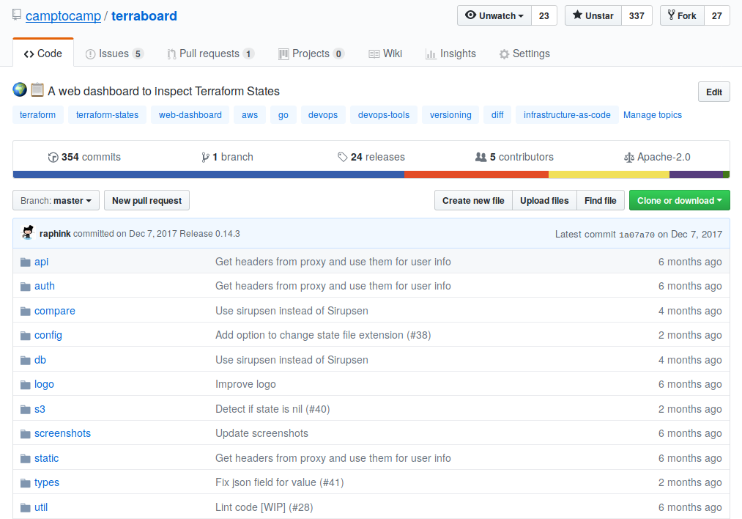This screenshot has height=519, width=742.
Task: View the 354 commits
Action: tap(84, 157)
